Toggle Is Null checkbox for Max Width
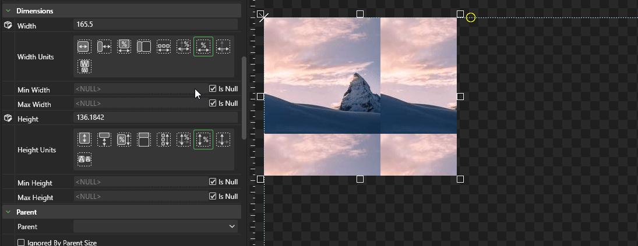The image size is (638, 246). [213, 104]
